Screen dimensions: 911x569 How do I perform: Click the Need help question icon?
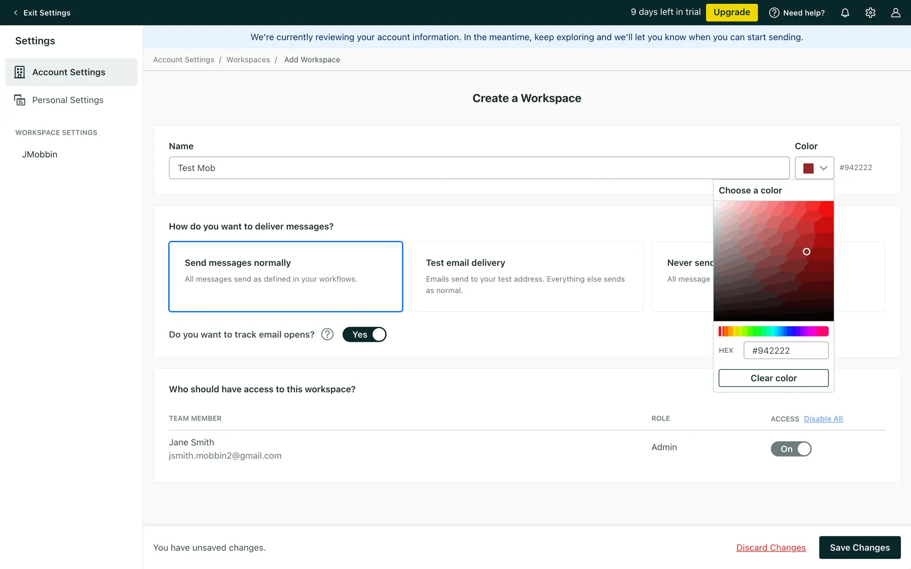tap(774, 13)
